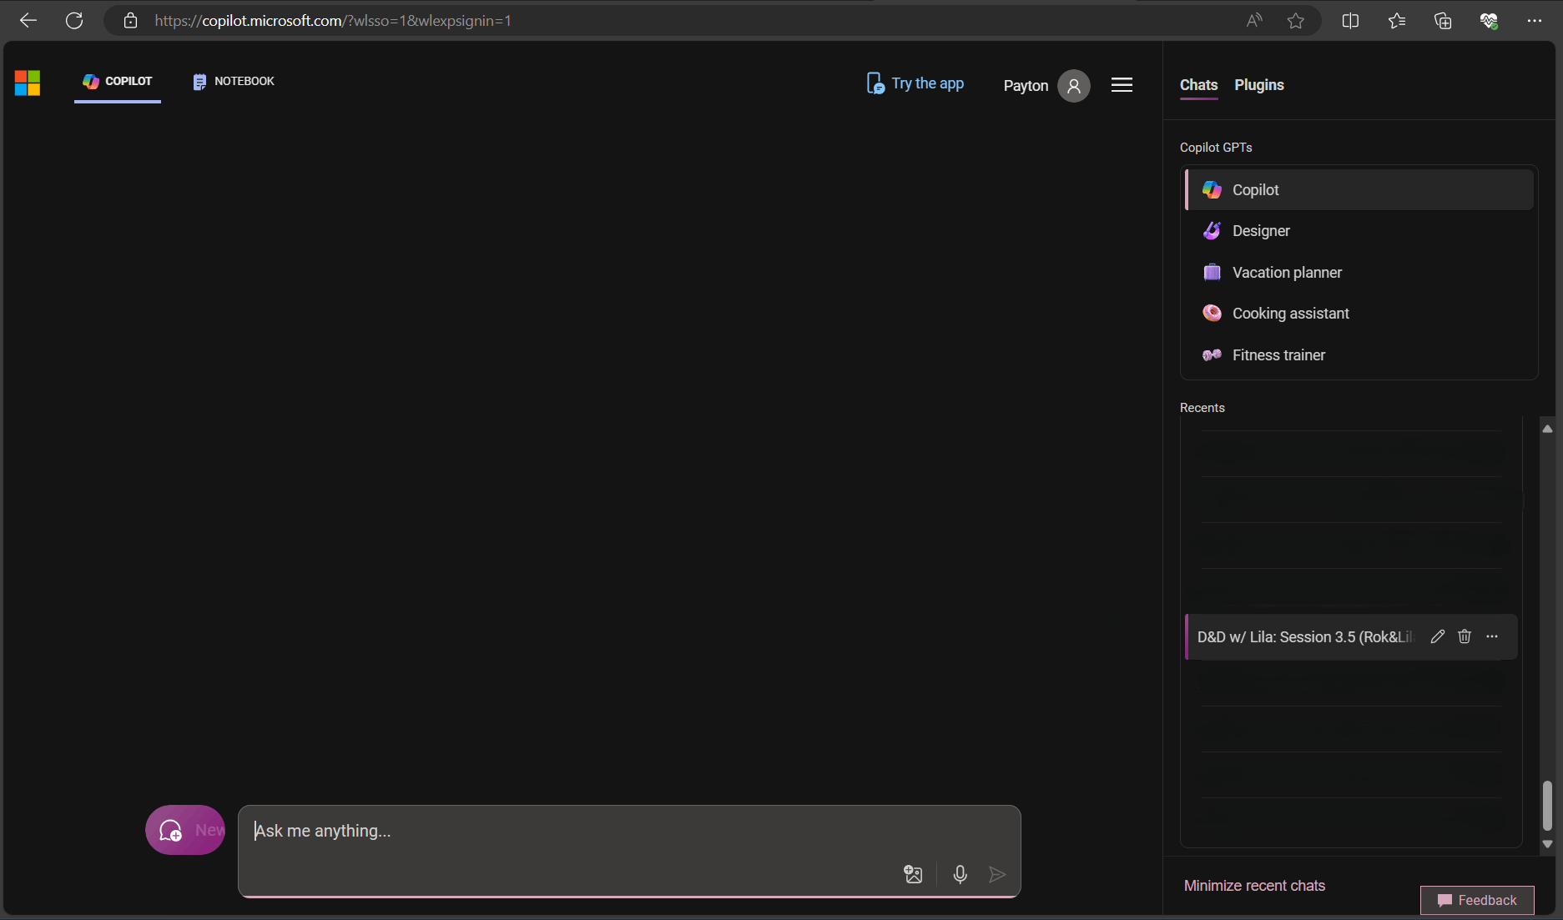Start a New topic chat
This screenshot has width=1563, height=920.
185,830
